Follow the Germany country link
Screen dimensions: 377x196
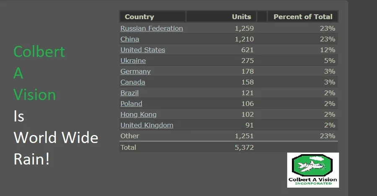(135, 71)
